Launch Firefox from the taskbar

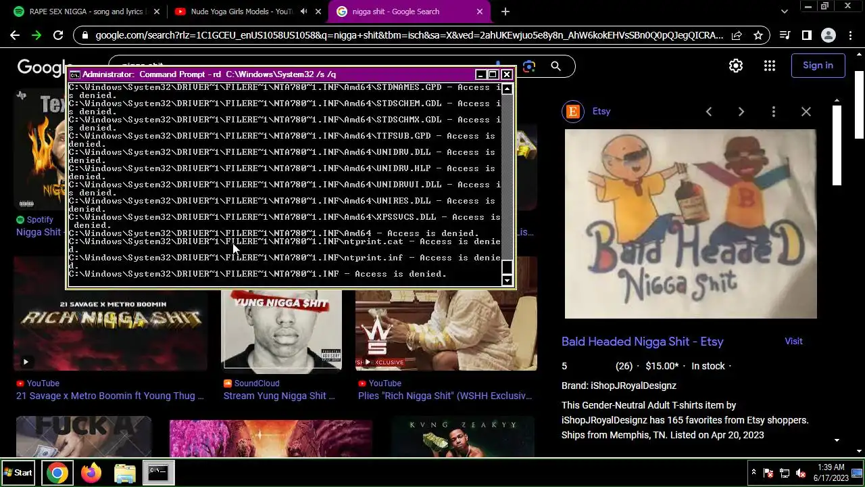(x=91, y=473)
